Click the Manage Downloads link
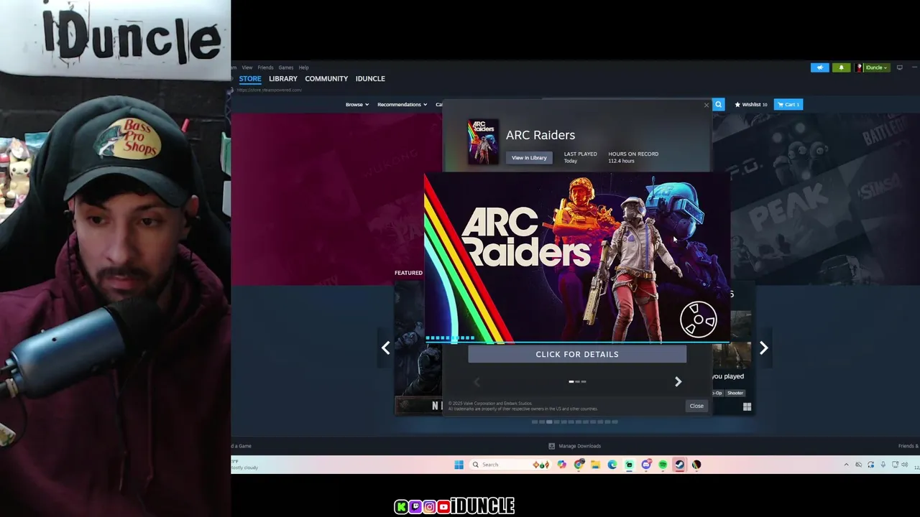920x517 pixels. [579, 446]
